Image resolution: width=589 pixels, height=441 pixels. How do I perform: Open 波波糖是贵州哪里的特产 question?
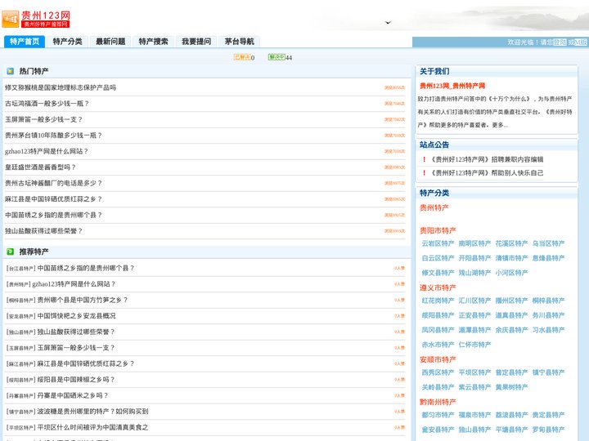92,412
